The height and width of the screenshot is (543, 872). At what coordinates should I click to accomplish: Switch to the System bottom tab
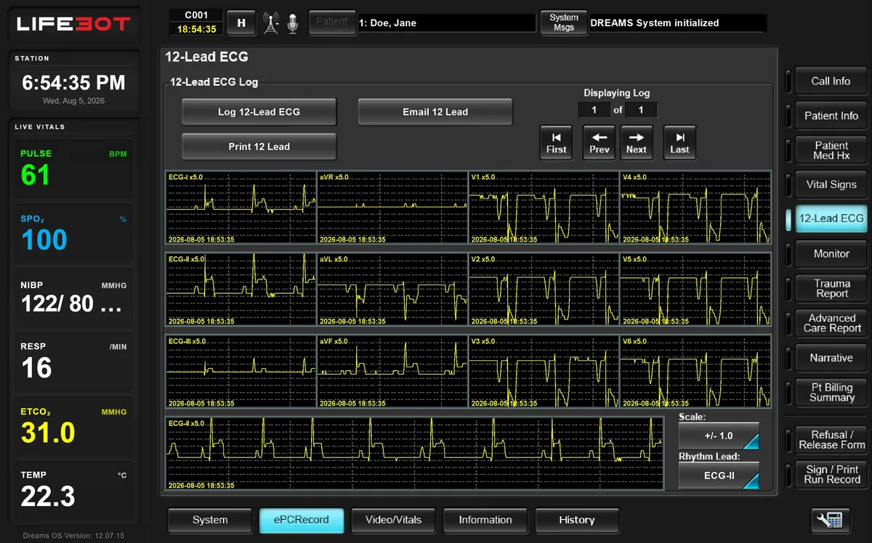coord(210,520)
